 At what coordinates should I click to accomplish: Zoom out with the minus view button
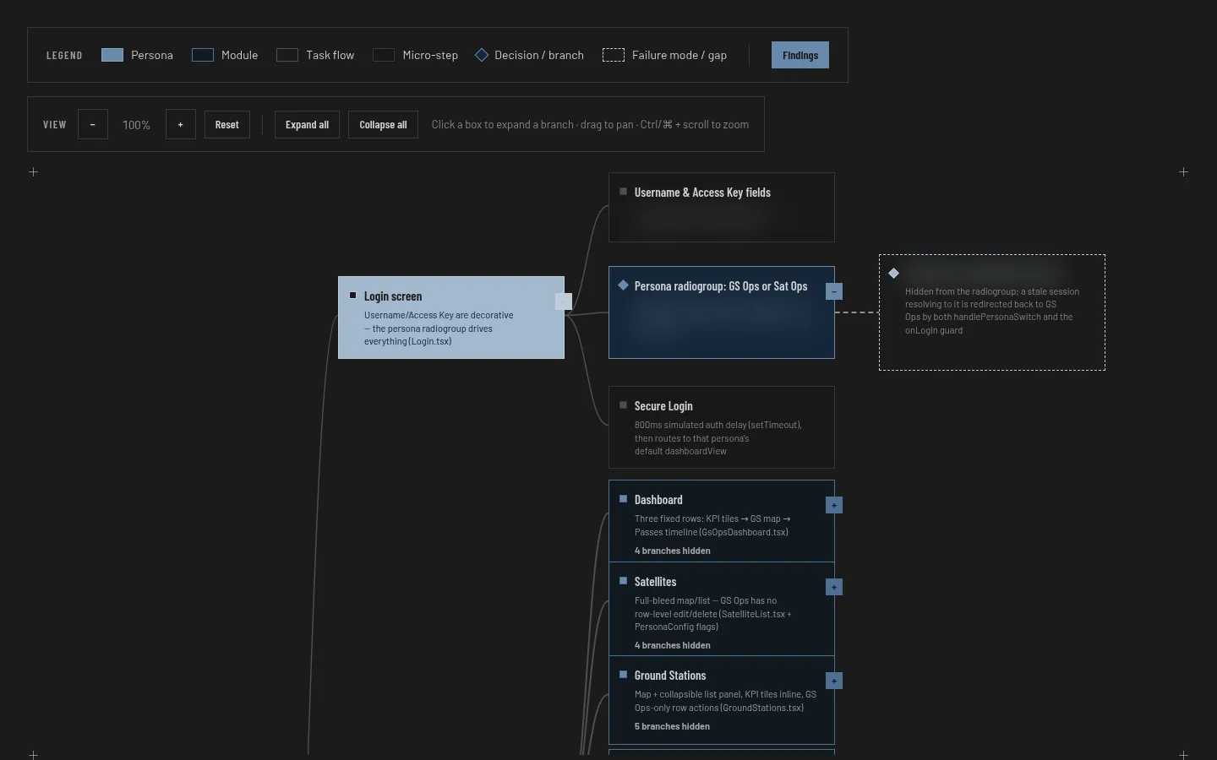(93, 124)
